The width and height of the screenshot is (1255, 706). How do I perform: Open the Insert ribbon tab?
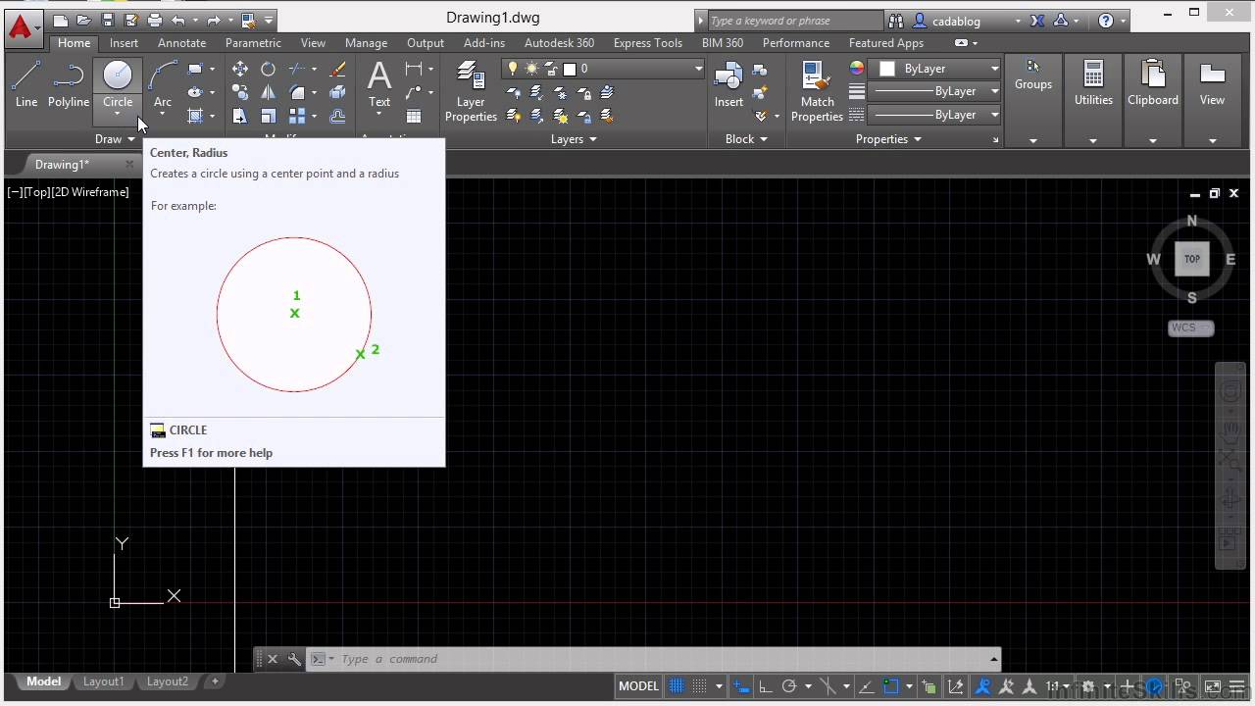point(124,43)
